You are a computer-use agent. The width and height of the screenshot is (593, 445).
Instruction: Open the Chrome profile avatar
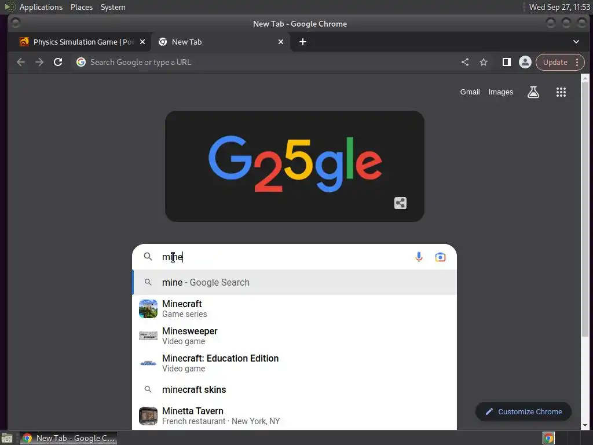[x=525, y=62]
